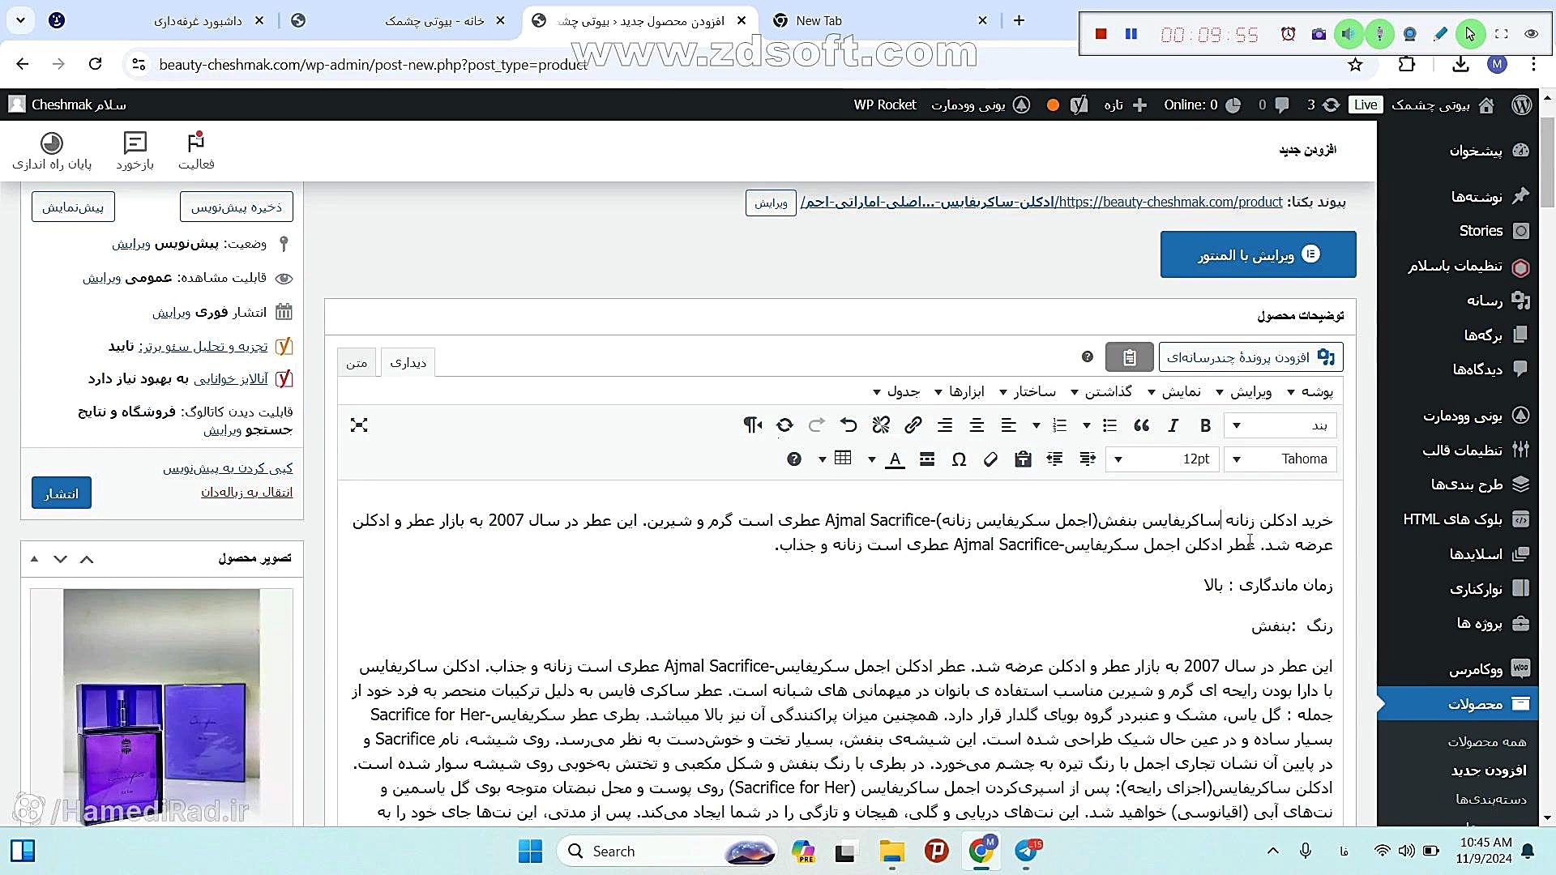Open the گذاشتن insert menu
The height and width of the screenshot is (875, 1556).
pos(1101,392)
